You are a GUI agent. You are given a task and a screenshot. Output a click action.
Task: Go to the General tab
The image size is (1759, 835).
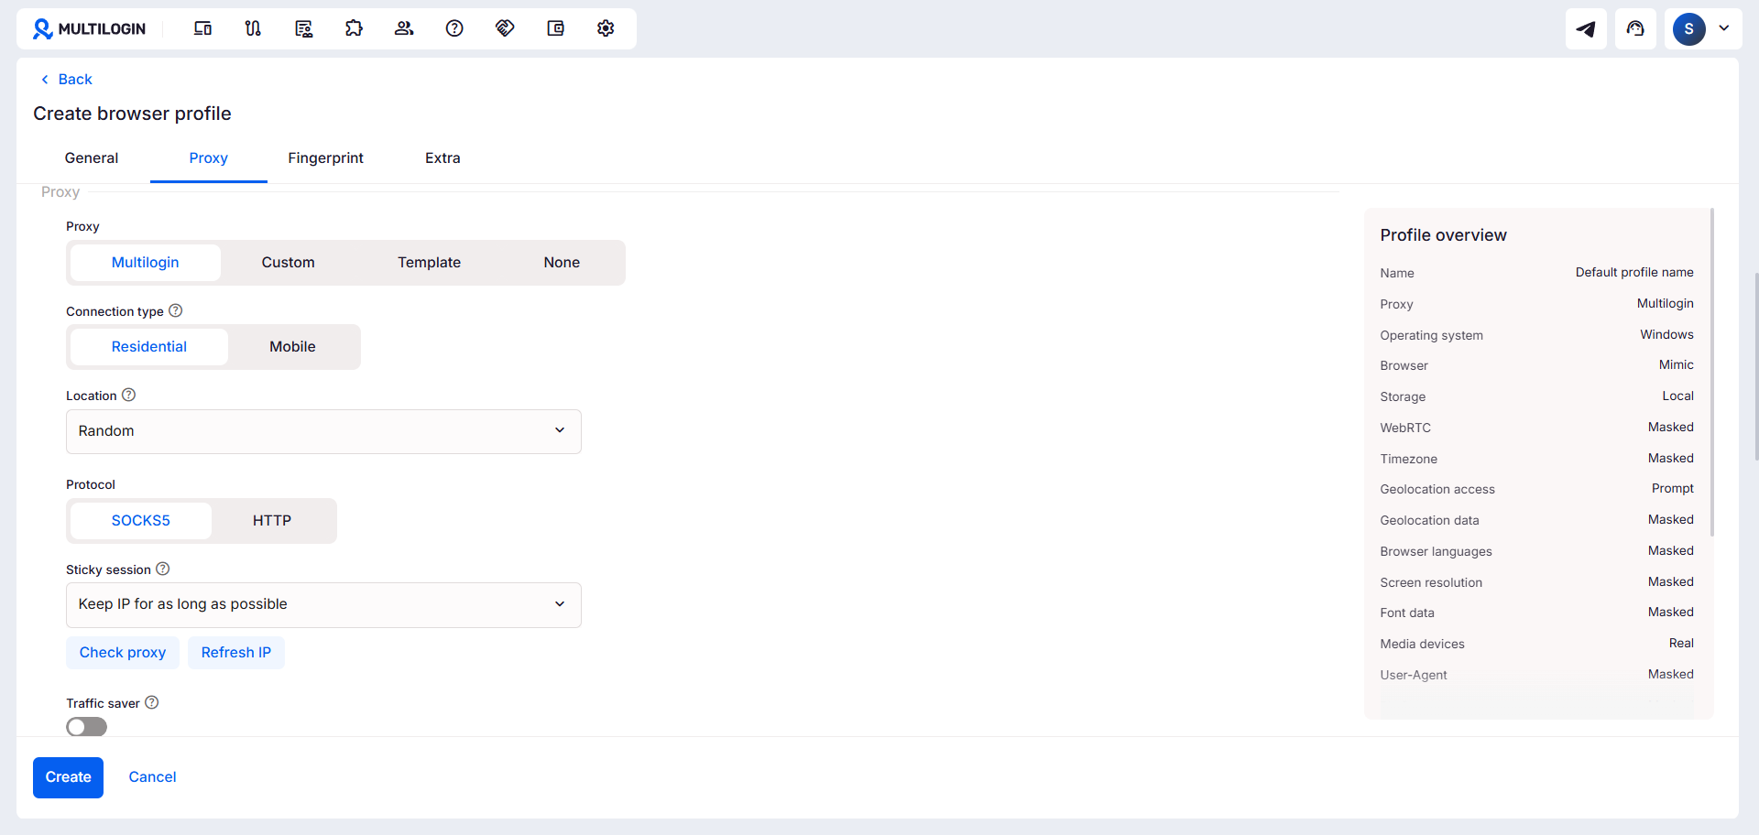(92, 158)
